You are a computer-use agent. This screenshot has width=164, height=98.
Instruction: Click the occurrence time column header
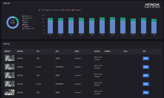(97, 51)
